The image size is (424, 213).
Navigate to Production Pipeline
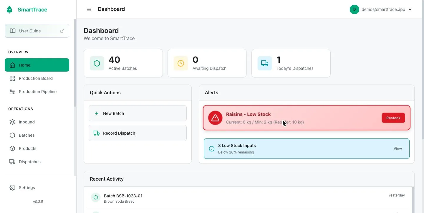click(x=37, y=92)
